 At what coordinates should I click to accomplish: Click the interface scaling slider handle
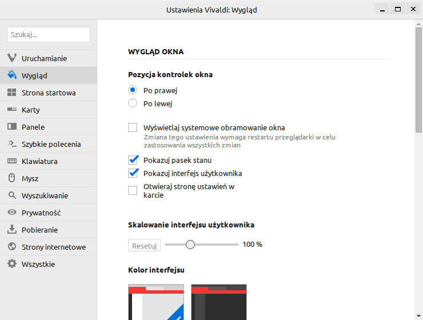point(190,245)
